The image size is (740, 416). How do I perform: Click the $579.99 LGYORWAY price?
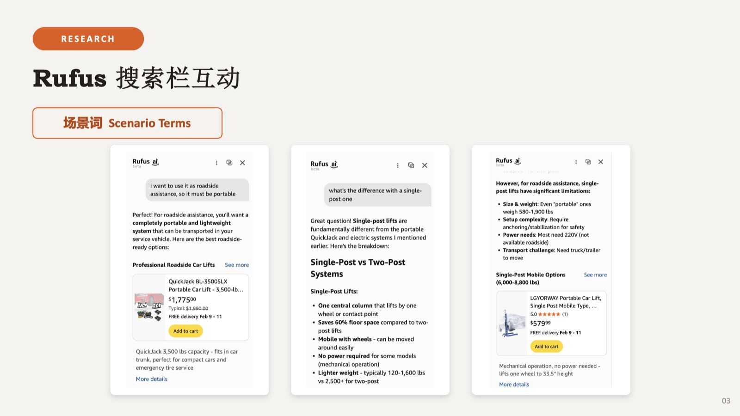tap(540, 323)
